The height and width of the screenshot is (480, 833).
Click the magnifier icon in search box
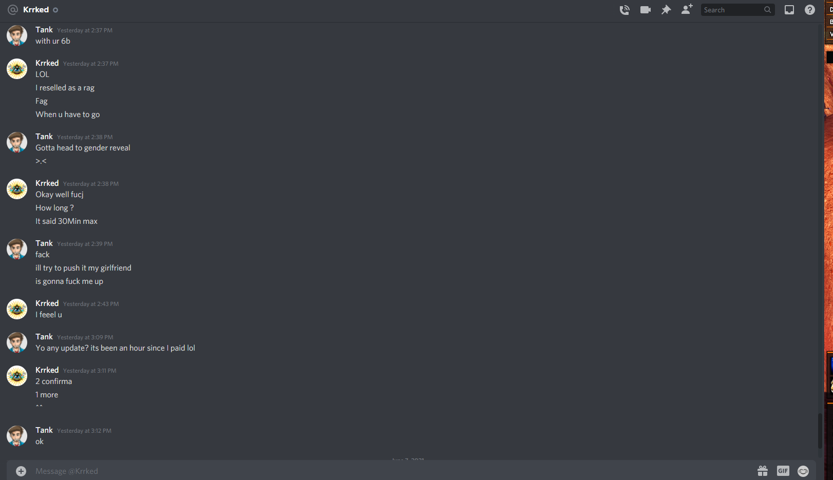point(767,10)
